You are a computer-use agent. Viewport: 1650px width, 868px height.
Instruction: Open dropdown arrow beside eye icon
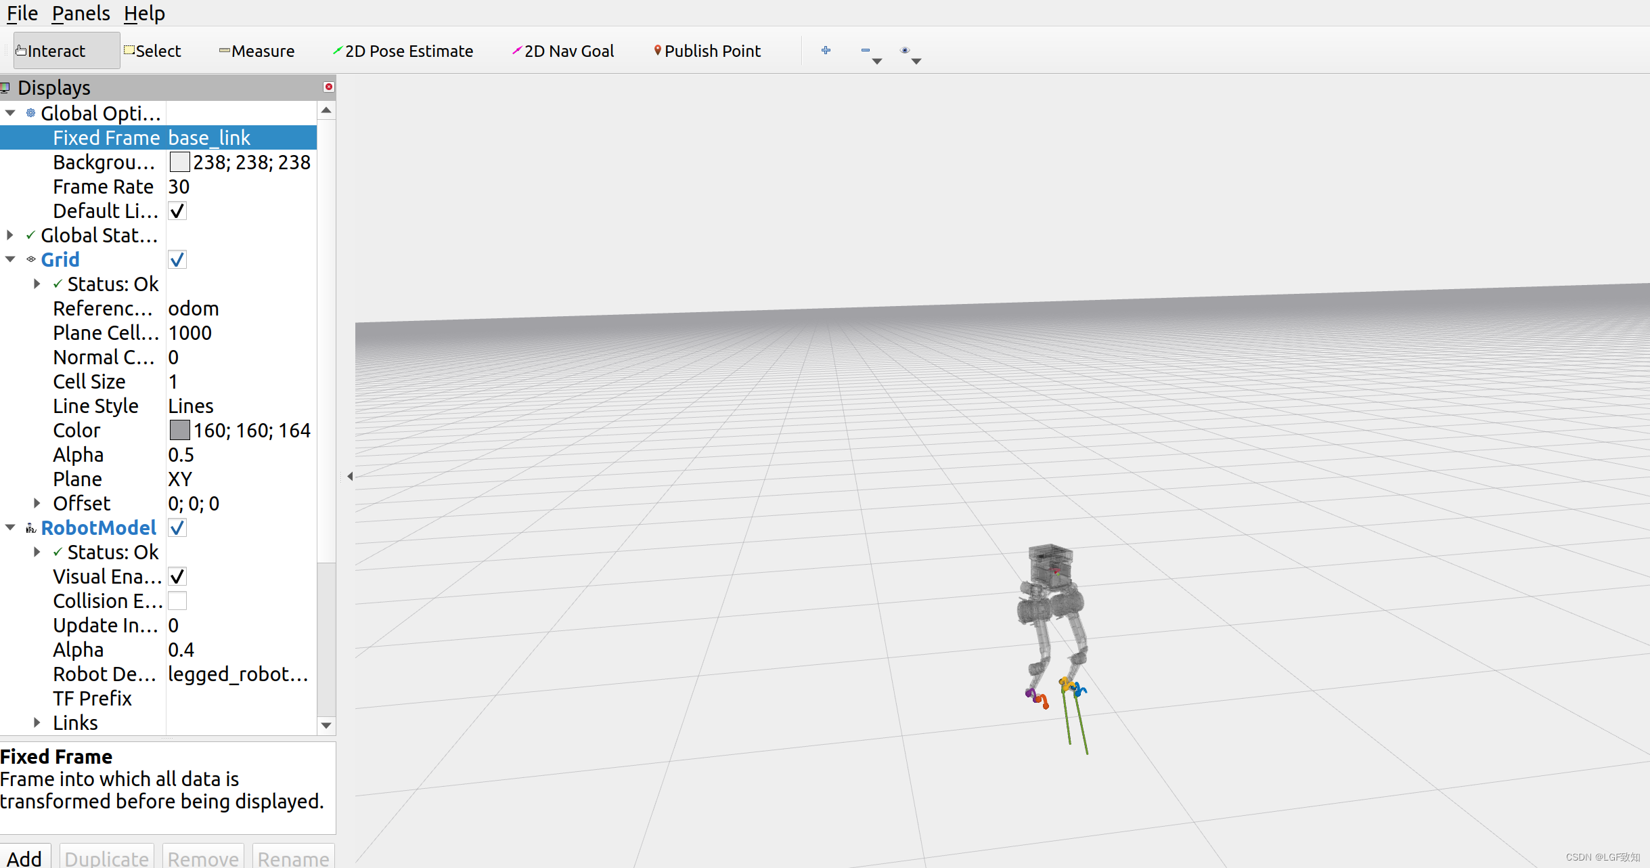[x=916, y=62]
